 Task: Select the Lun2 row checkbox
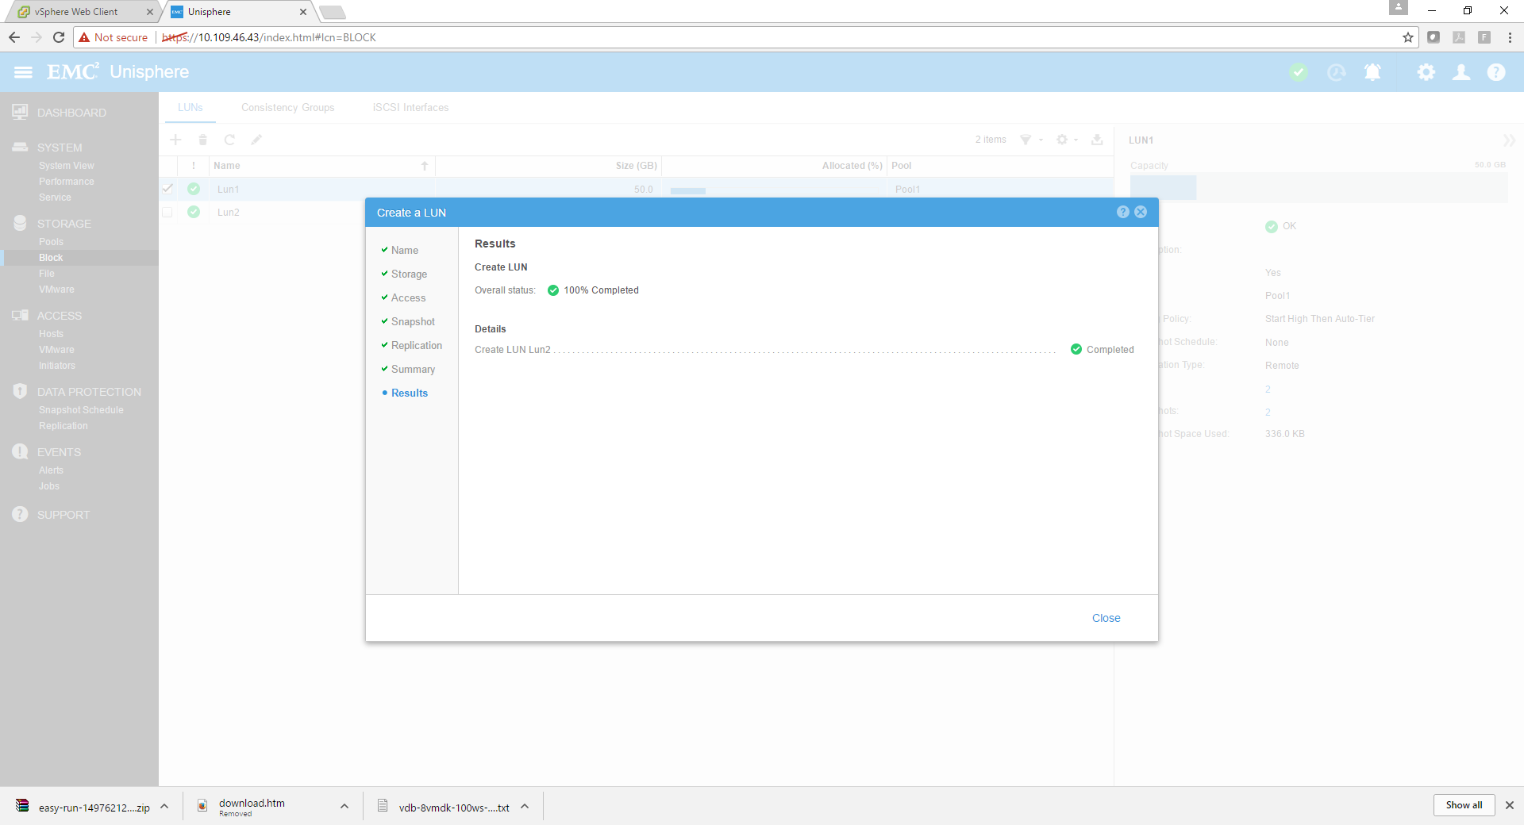coord(167,213)
